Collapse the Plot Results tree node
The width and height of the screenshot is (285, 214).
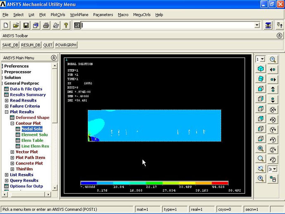(x=7, y=112)
